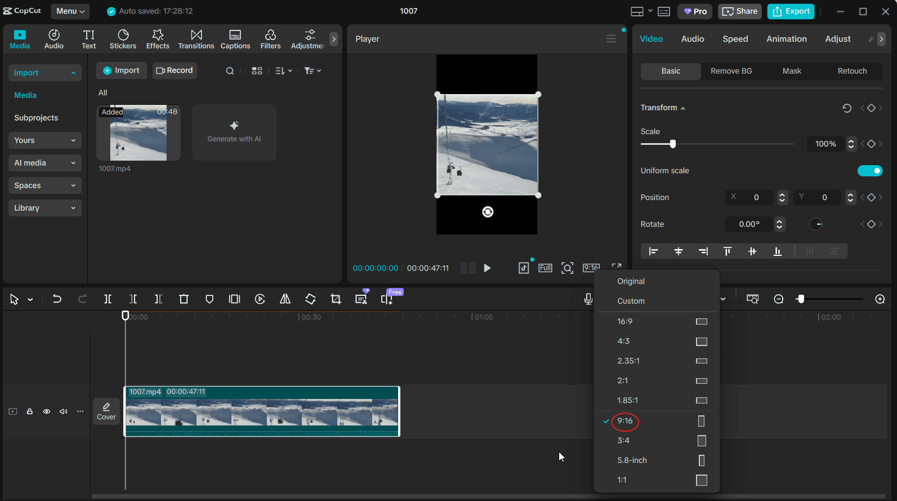The height and width of the screenshot is (501, 897).
Task: Click the Record button
Action: 175,70
